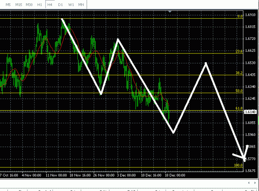Click the Fibonacci 0.0 level label
The width and height of the screenshot is (259, 191).
pos(240,16)
